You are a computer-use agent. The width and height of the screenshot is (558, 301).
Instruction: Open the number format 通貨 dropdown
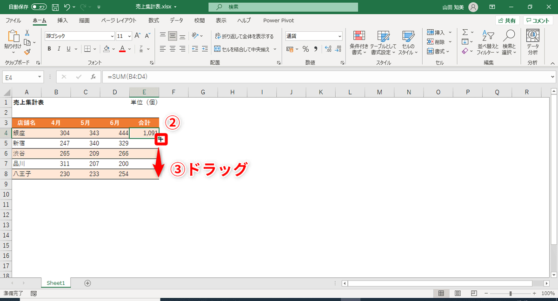pyautogui.click(x=340, y=36)
